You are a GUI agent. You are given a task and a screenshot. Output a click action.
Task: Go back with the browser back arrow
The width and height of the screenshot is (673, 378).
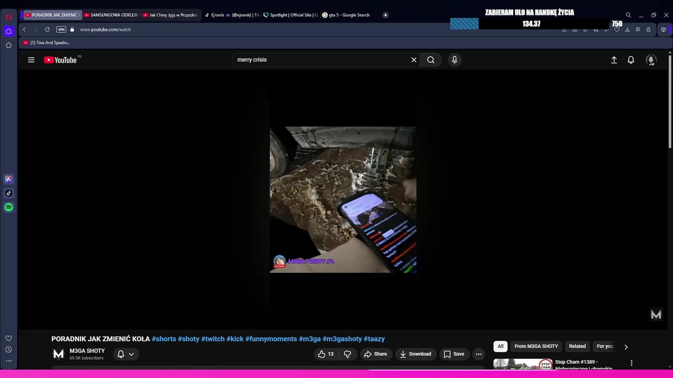point(24,29)
